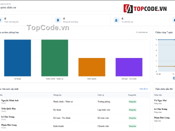Click the orange Kinh doanh bar
Image resolution: width=175 pixels, height=131 pixels.
tap(92, 67)
